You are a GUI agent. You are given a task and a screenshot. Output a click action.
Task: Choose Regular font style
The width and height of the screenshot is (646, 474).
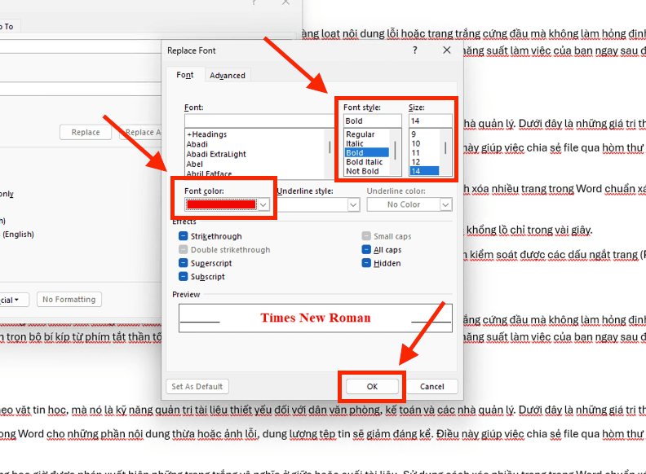tap(361, 134)
